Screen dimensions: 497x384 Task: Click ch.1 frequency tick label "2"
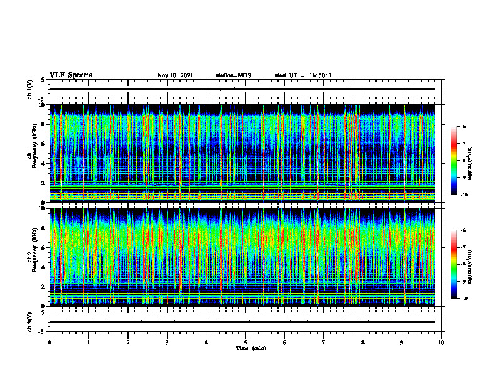coord(45,183)
